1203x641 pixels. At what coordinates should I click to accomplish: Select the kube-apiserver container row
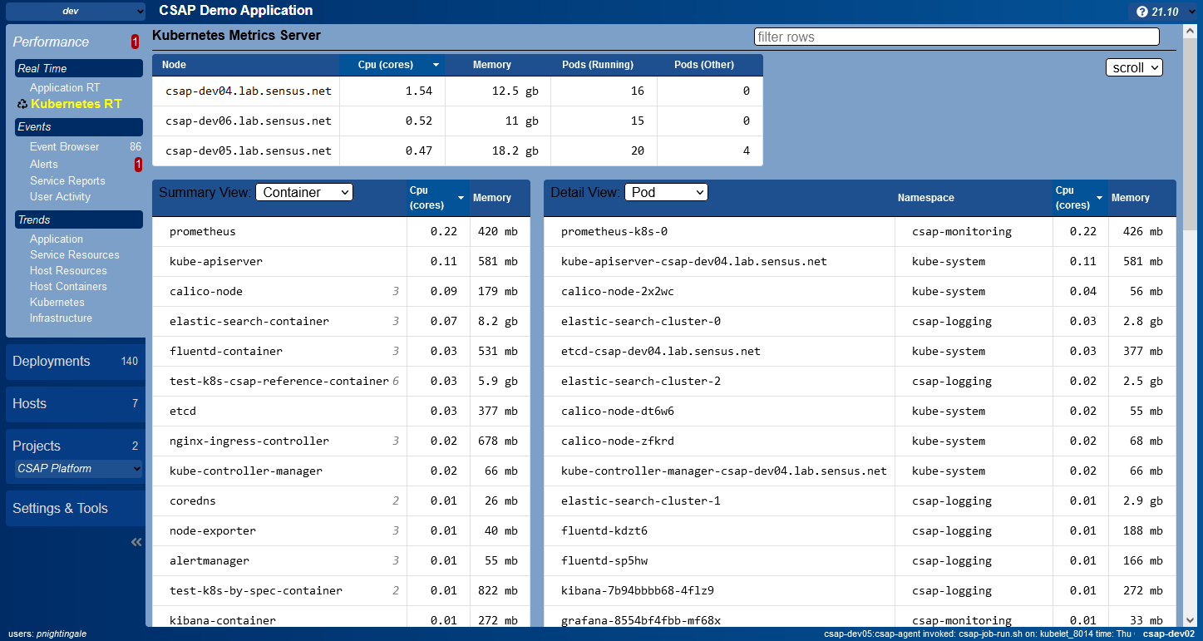tap(341, 262)
